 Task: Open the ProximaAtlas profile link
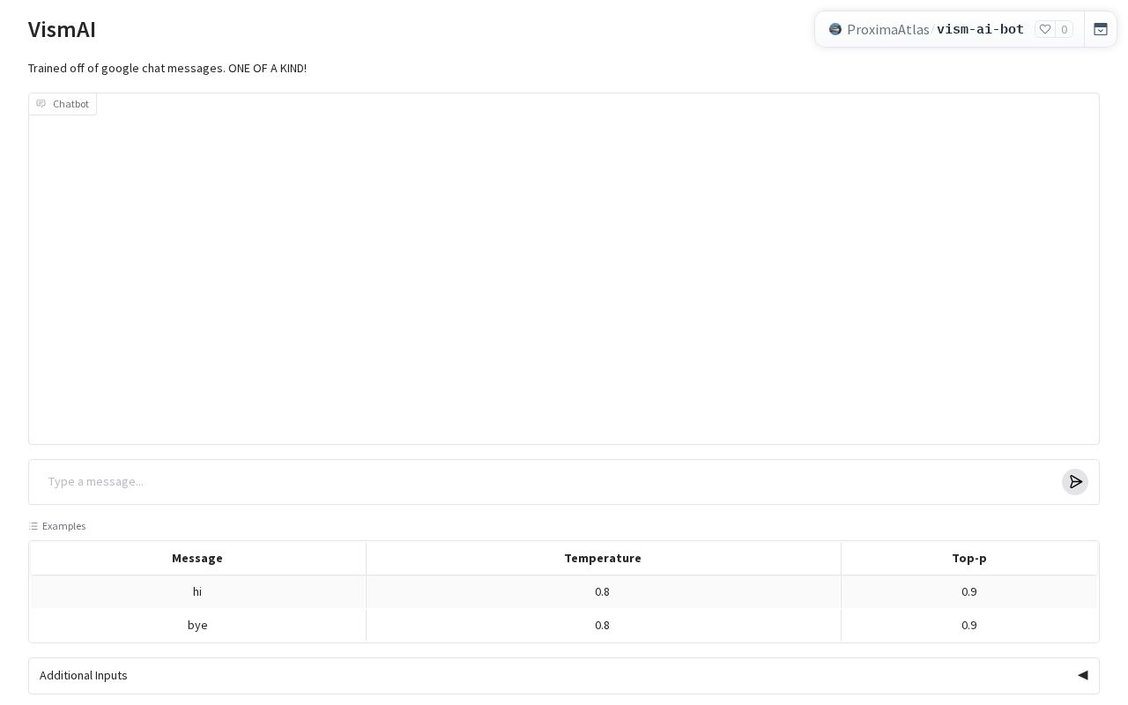pyautogui.click(x=887, y=29)
